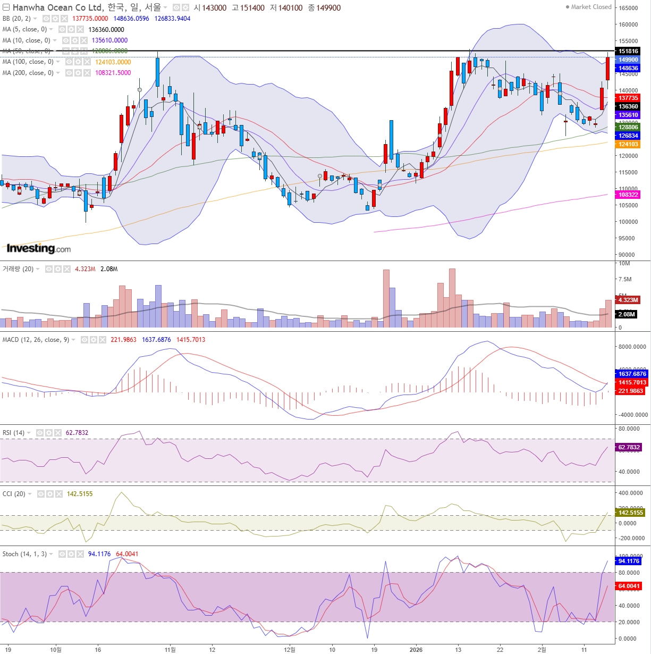
Task: Open MA (200, close, 0) settings gear
Action: [x=78, y=73]
